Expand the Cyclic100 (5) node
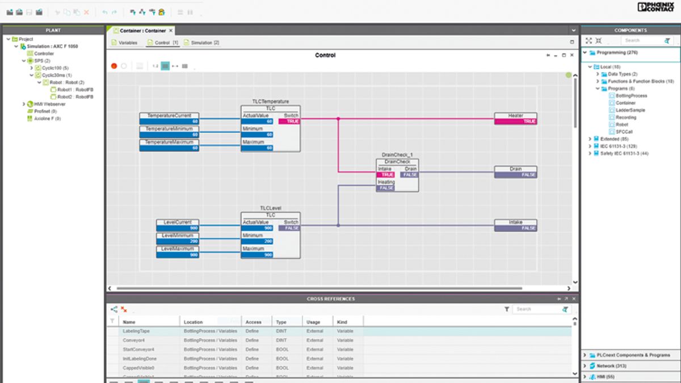Image resolution: width=681 pixels, height=383 pixels. (32, 68)
